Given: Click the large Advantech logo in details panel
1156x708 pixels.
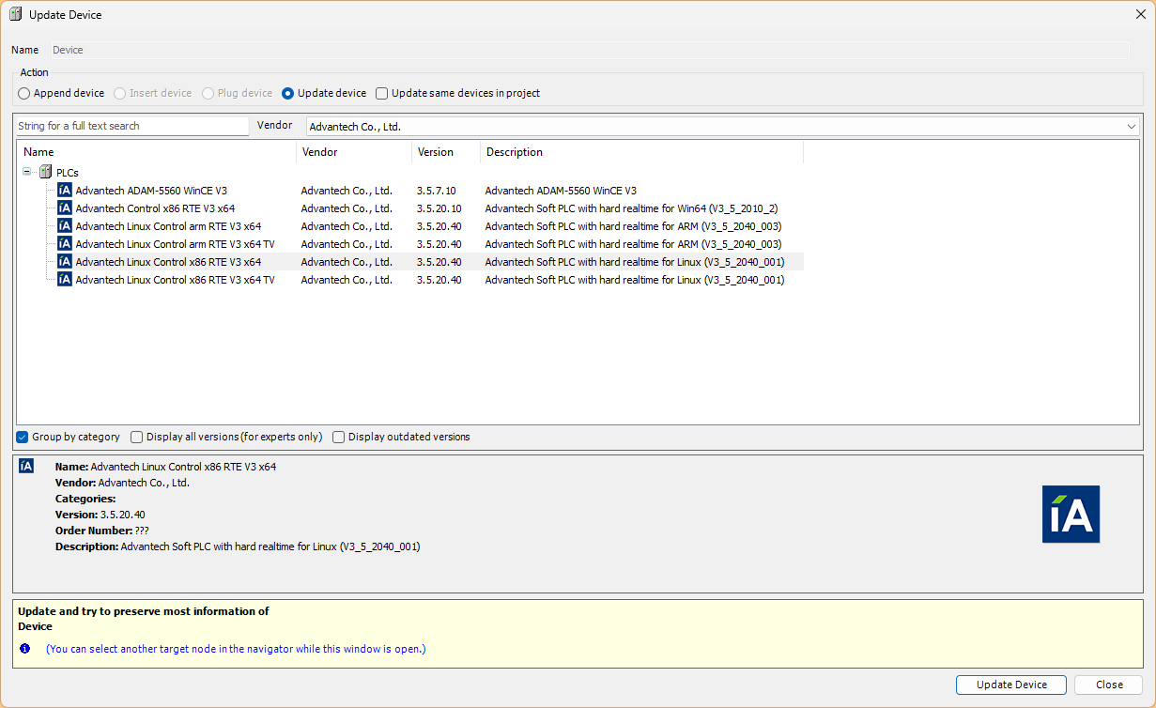Looking at the screenshot, I should pyautogui.click(x=1071, y=514).
